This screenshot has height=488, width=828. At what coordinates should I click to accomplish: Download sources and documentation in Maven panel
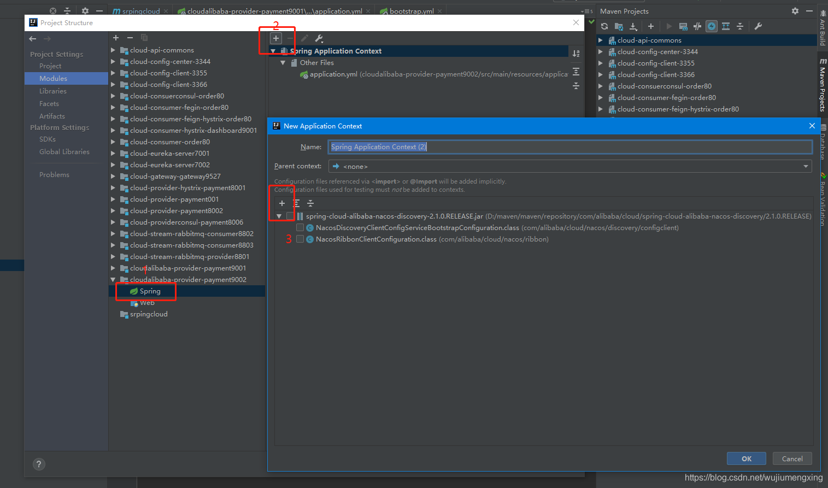(633, 26)
